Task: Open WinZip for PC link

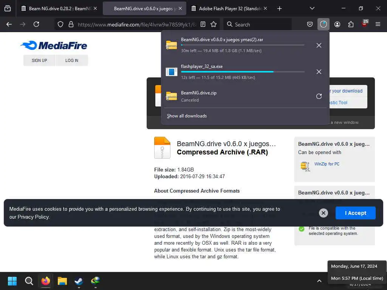Action: pos(327,164)
